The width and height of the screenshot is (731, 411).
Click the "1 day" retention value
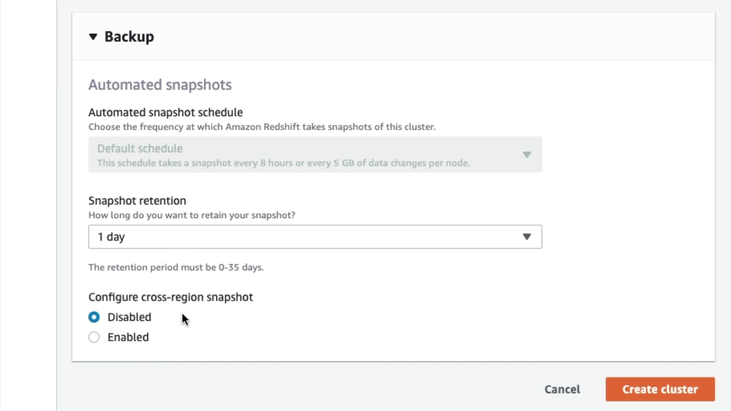[x=111, y=237]
